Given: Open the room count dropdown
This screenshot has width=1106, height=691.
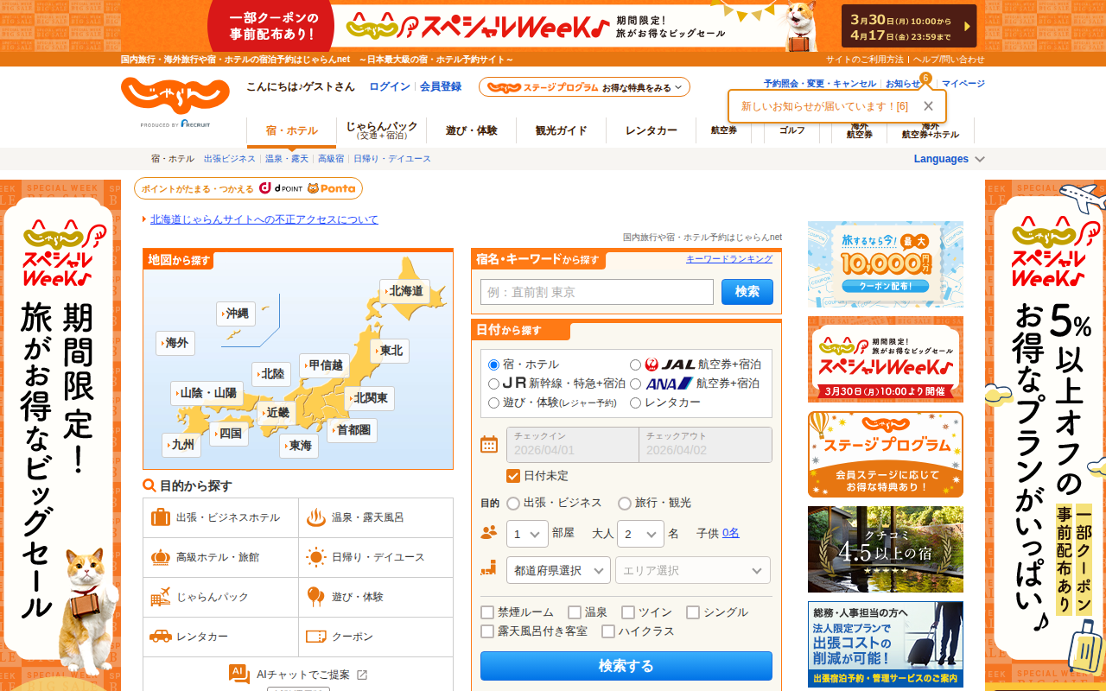Looking at the screenshot, I should [x=527, y=534].
